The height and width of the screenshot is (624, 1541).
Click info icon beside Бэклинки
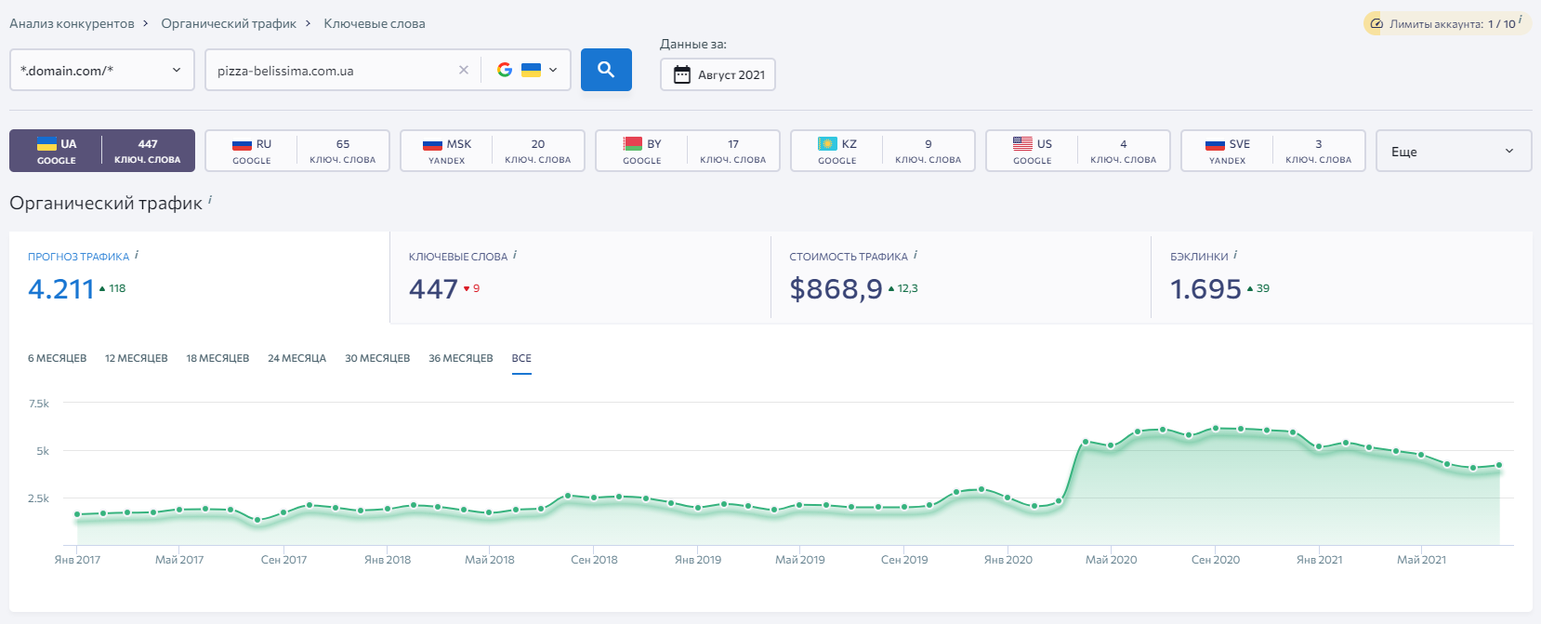point(1235,255)
